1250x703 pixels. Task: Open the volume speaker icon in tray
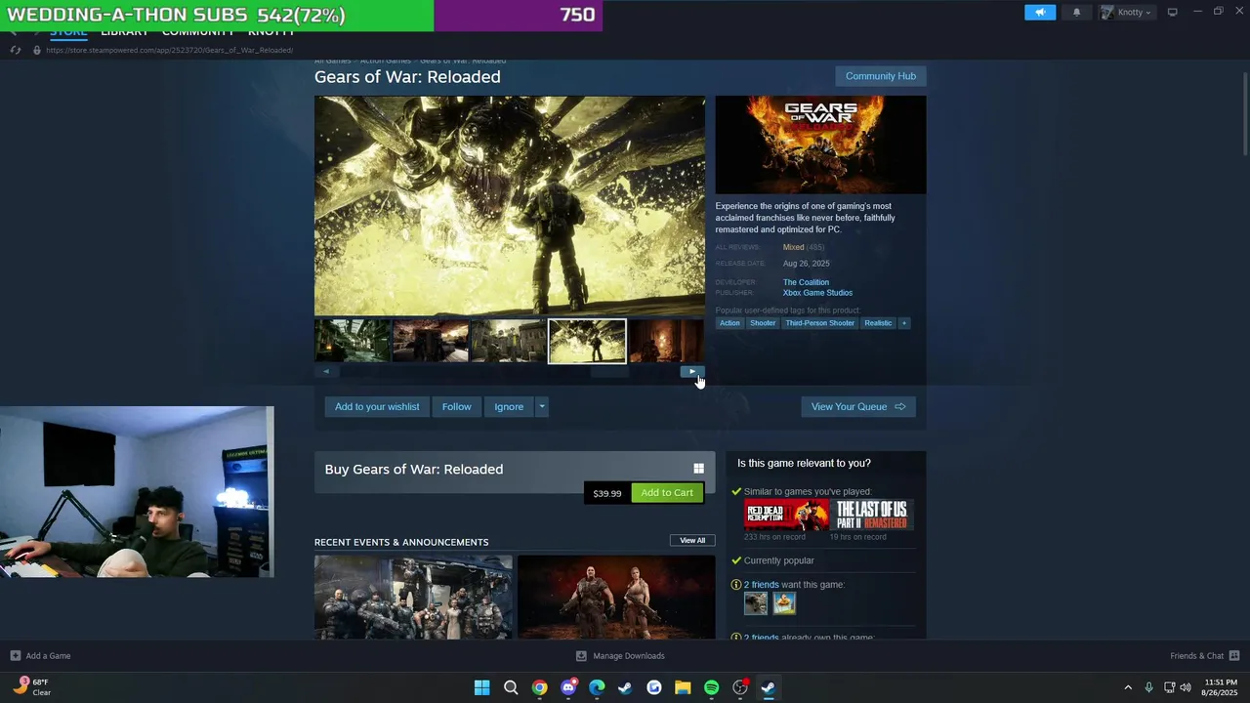pyautogui.click(x=1186, y=687)
